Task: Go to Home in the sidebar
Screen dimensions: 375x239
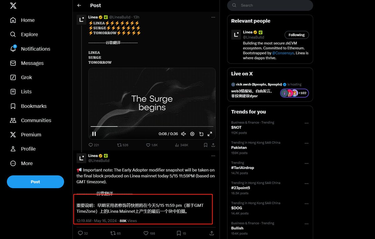Action: pos(22,20)
